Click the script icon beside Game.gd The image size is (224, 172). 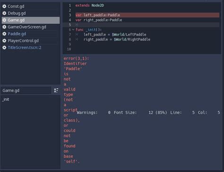click(4, 20)
